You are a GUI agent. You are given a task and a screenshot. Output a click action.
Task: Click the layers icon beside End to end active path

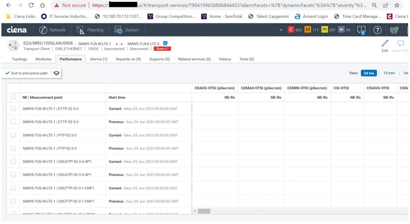pos(56,73)
